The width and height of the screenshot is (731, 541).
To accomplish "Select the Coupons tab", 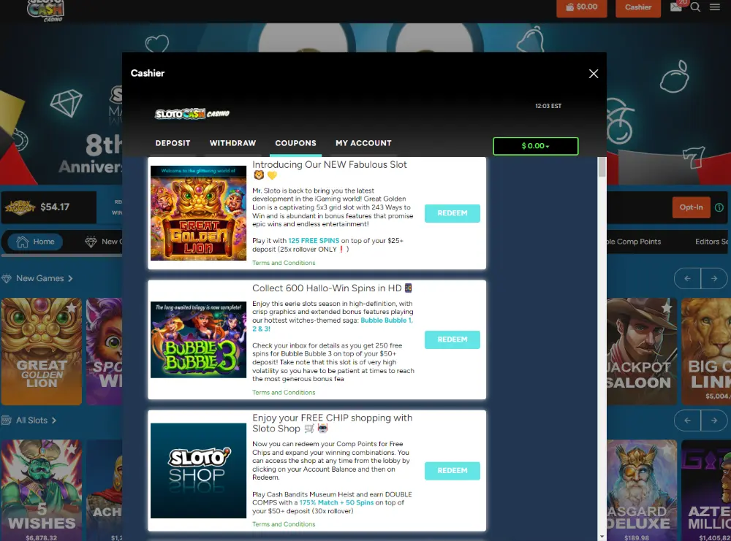I will point(295,143).
